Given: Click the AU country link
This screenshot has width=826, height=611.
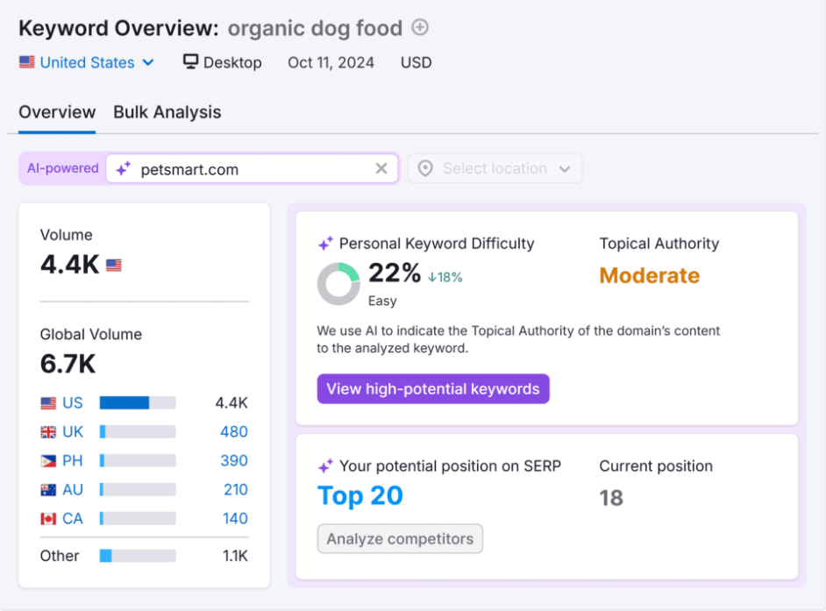Looking at the screenshot, I should point(73,489).
